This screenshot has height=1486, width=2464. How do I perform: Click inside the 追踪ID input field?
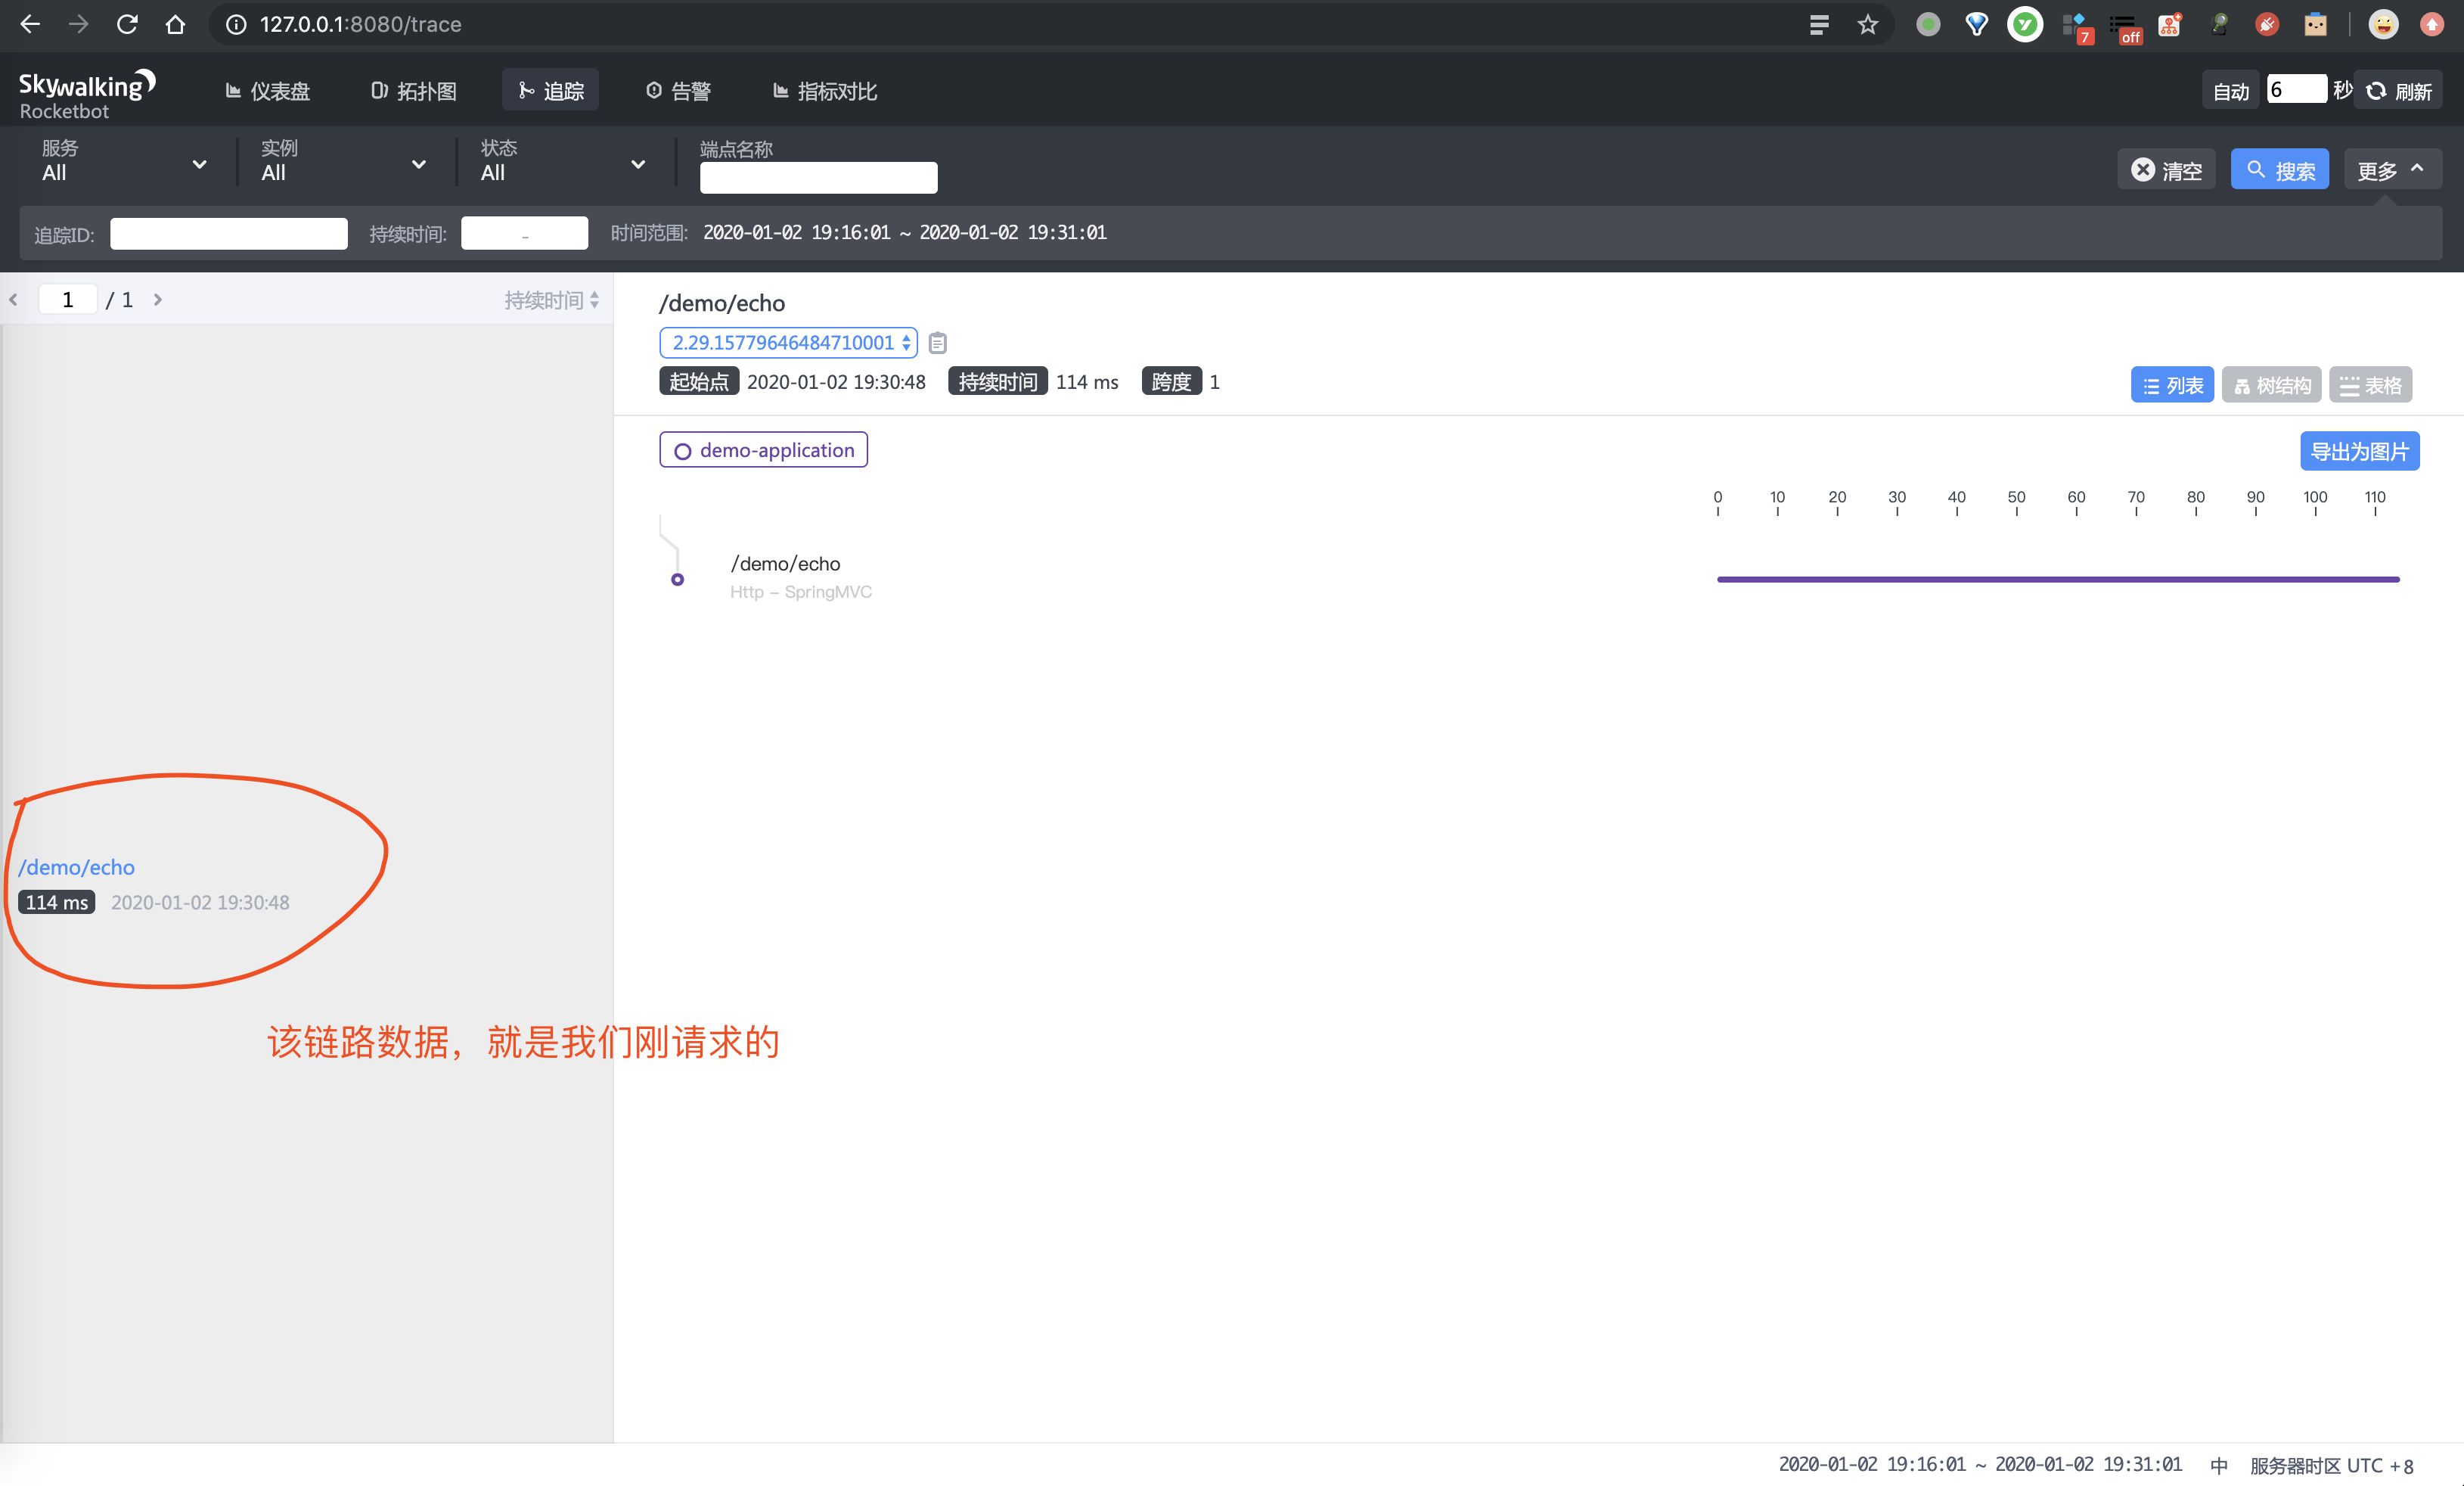pyautogui.click(x=228, y=233)
